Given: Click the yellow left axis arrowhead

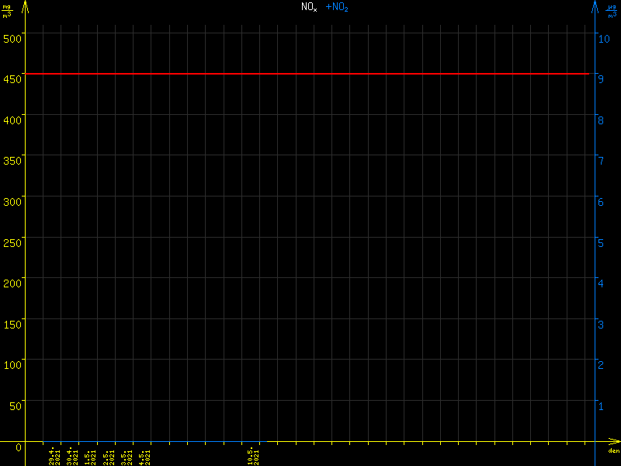Looking at the screenshot, I should (x=26, y=6).
